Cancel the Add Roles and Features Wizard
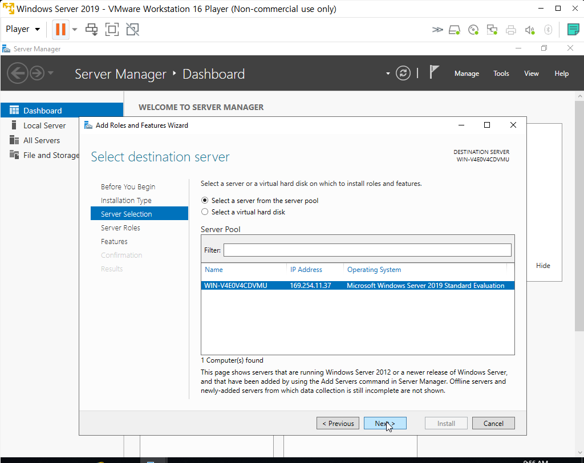The width and height of the screenshot is (584, 463). (x=493, y=423)
